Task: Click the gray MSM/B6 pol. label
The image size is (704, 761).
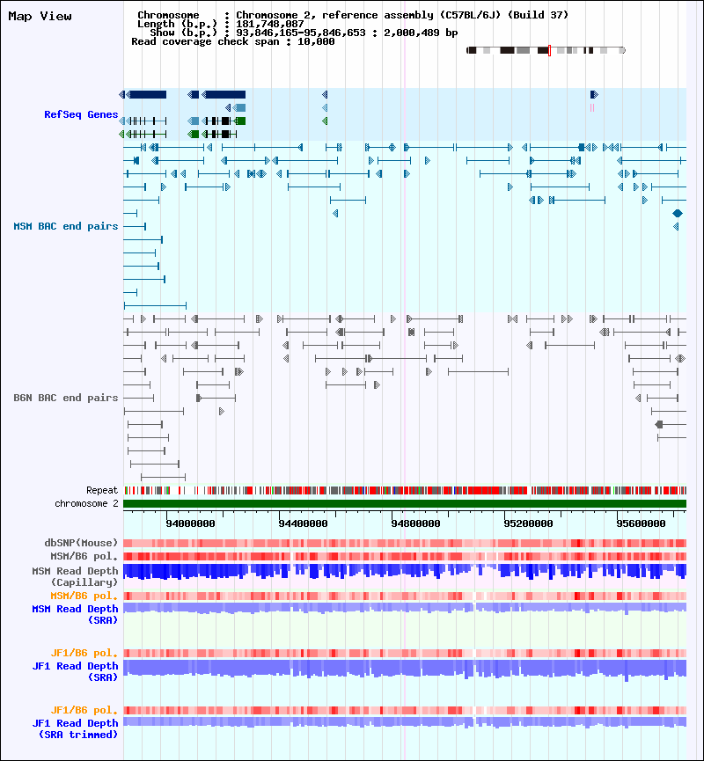Action: 84,556
